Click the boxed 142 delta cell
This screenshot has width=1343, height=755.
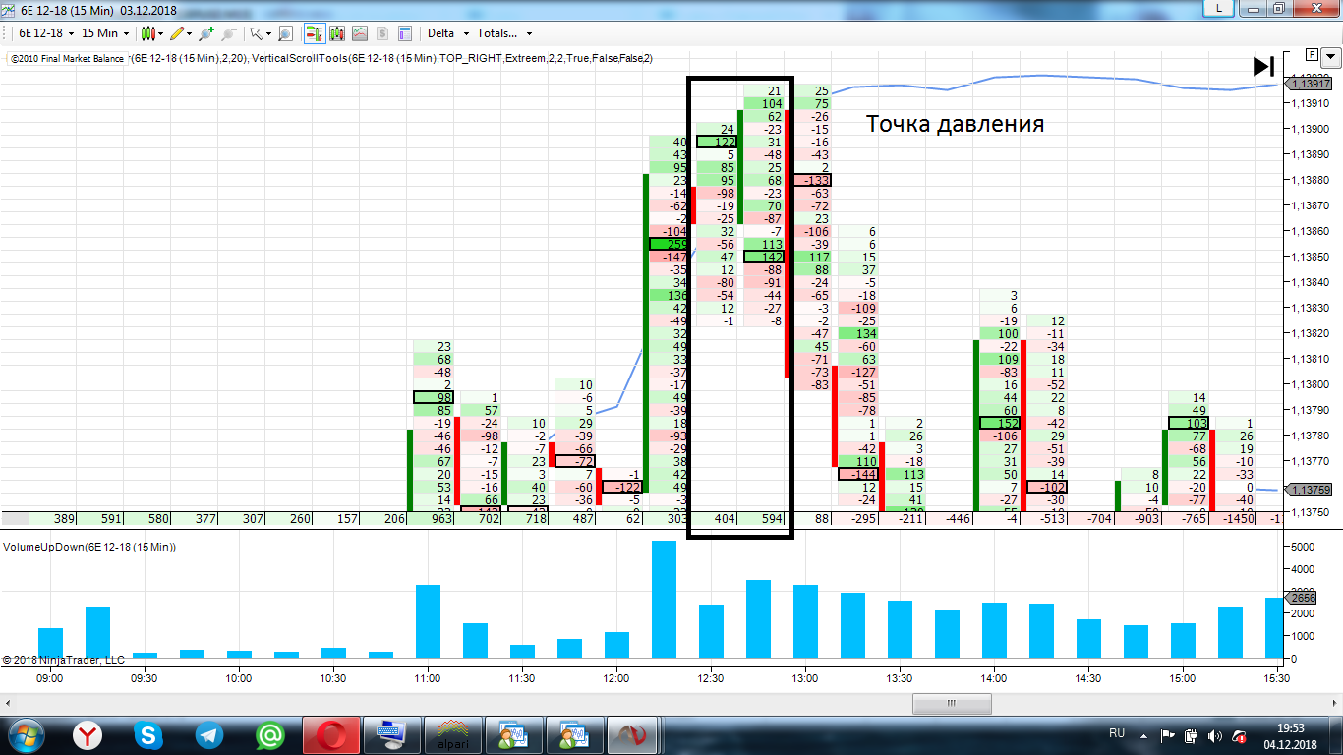(764, 257)
